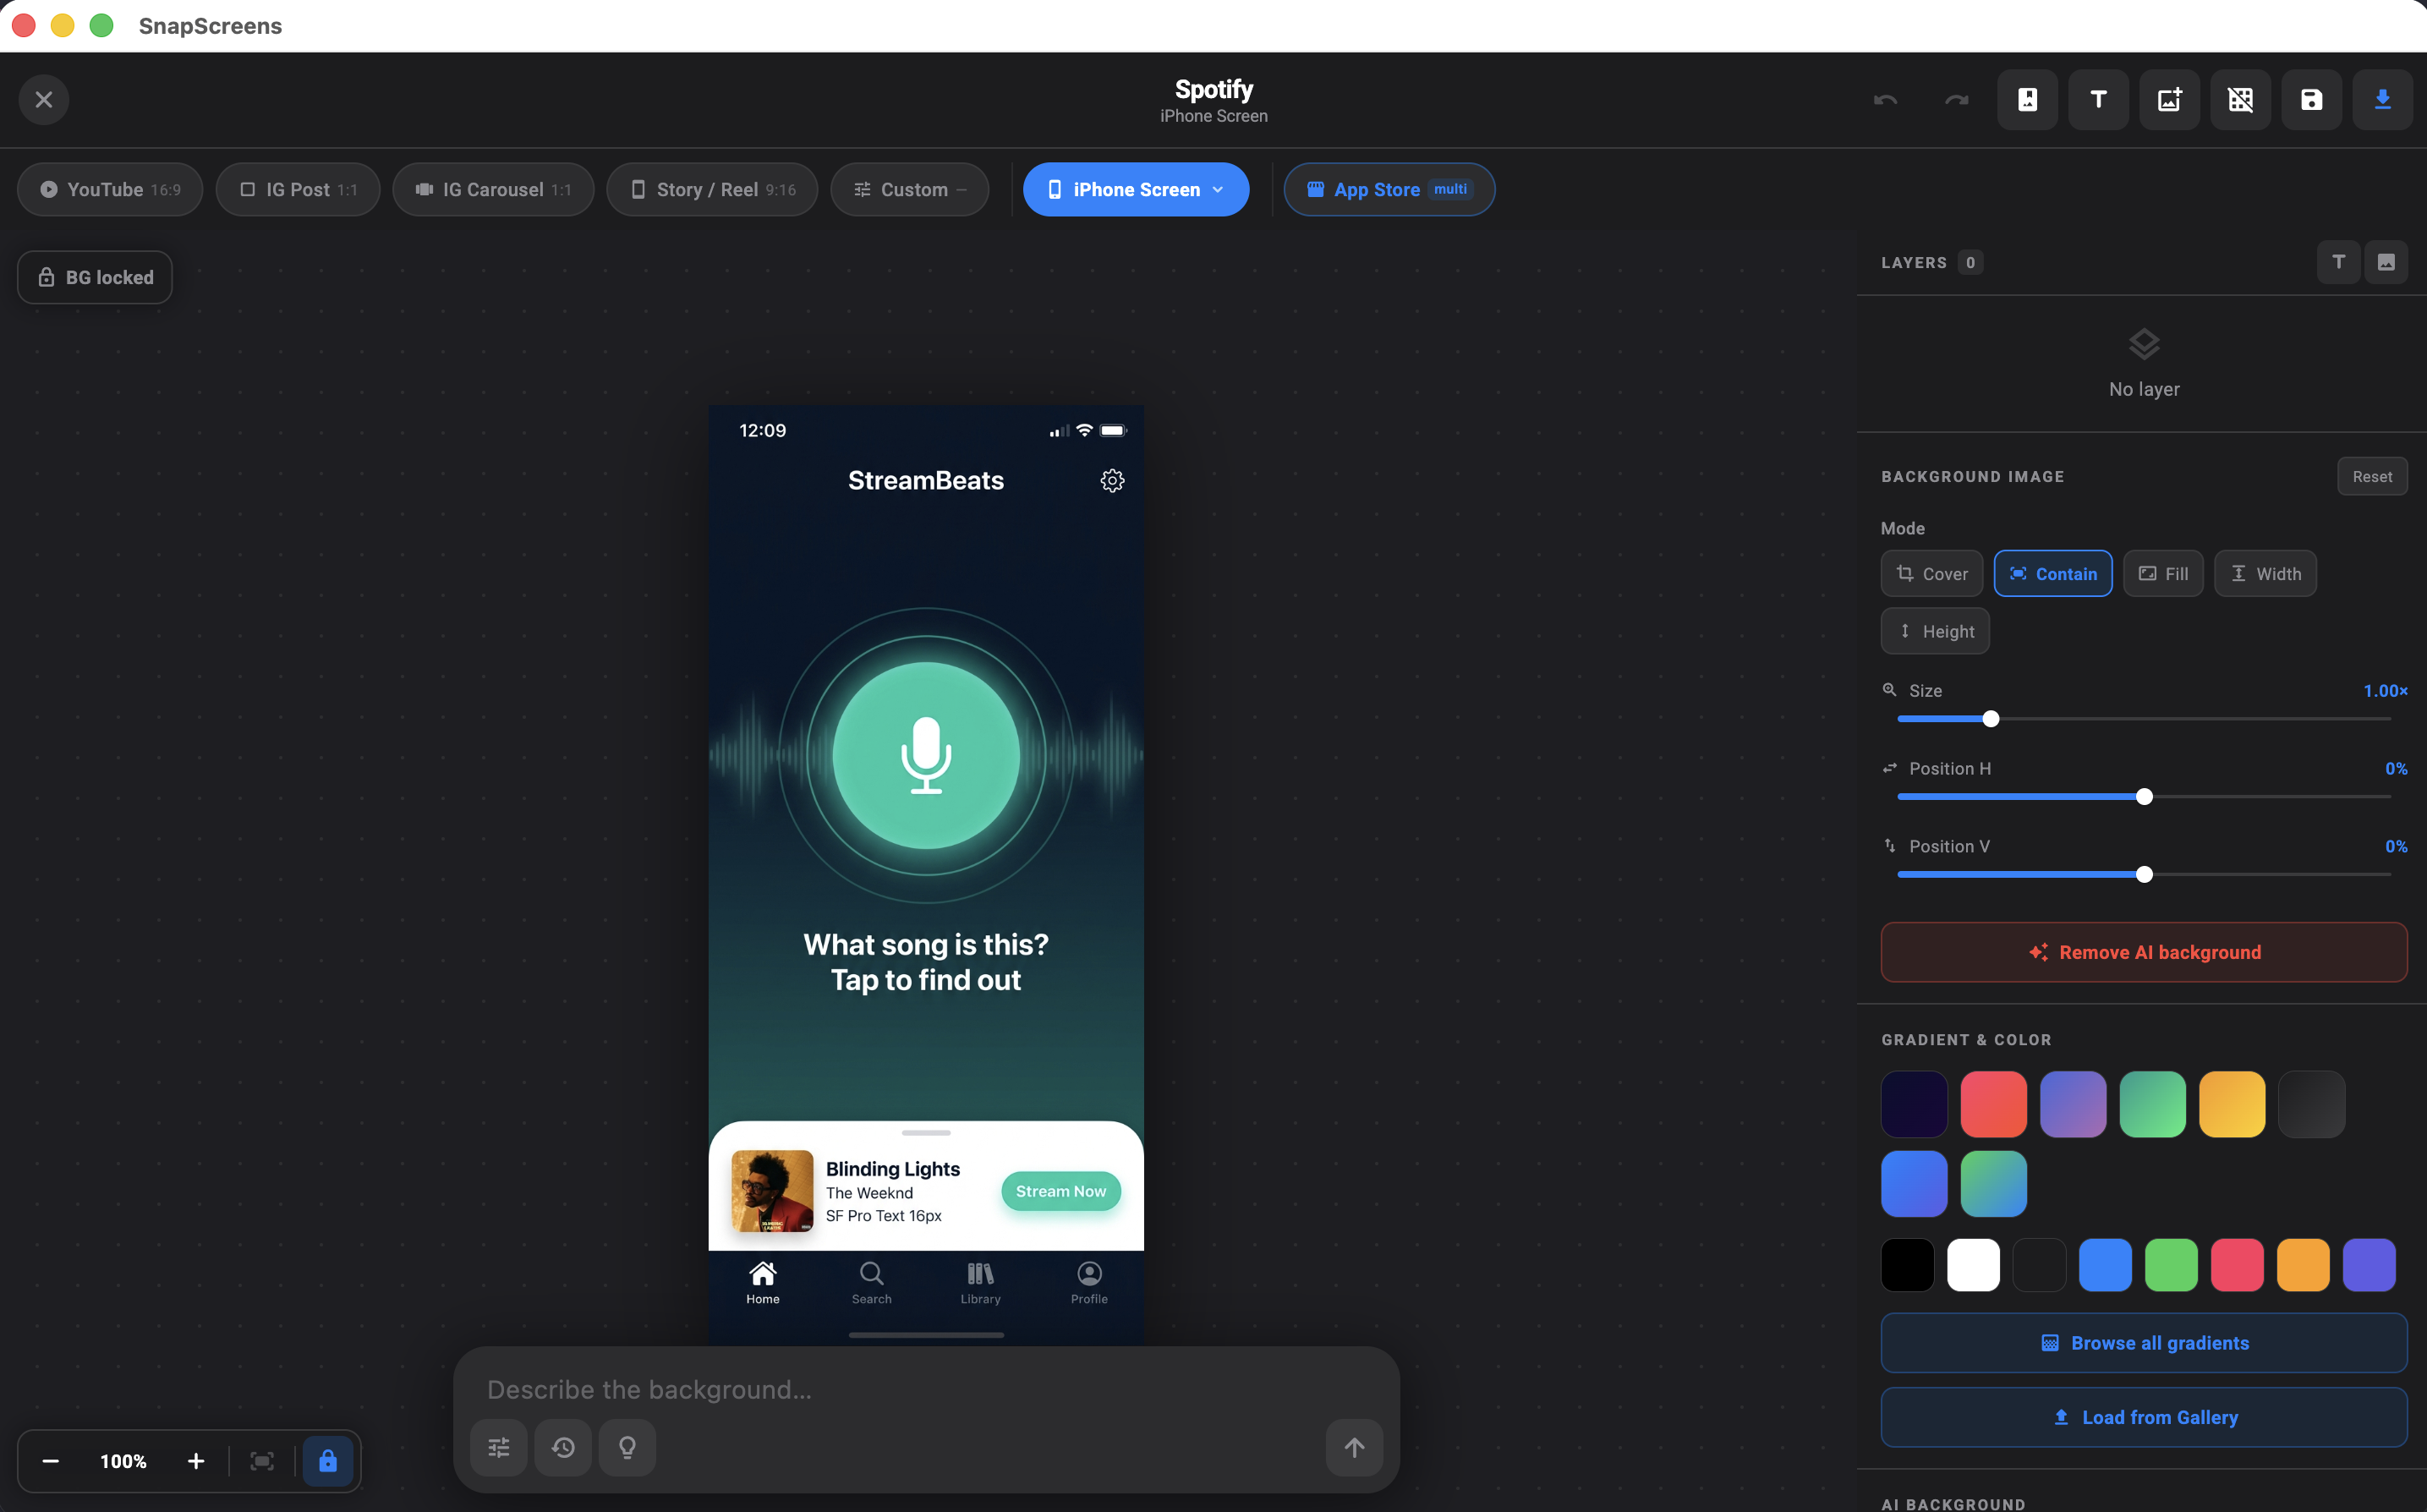Click the Blinding Lights album thumbnail
2427x1512 pixels.
pos(772,1191)
